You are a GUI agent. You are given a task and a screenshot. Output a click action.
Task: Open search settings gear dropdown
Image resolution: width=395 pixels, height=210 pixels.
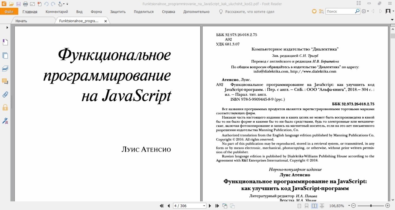[365, 11]
